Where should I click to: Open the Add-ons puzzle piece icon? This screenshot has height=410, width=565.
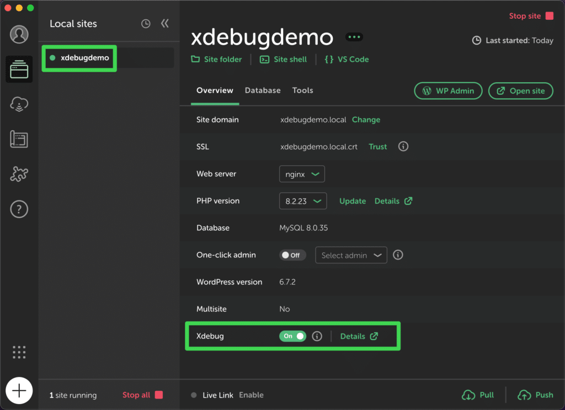pos(19,174)
